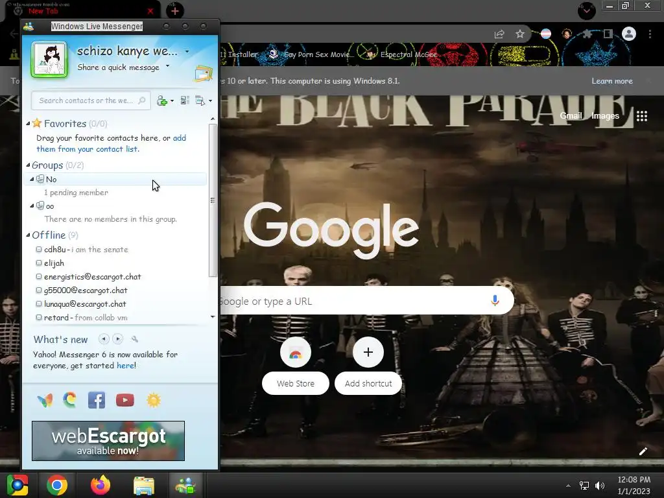Click the contact list scroll up arrow
This screenshot has width=664, height=498.
point(213,119)
